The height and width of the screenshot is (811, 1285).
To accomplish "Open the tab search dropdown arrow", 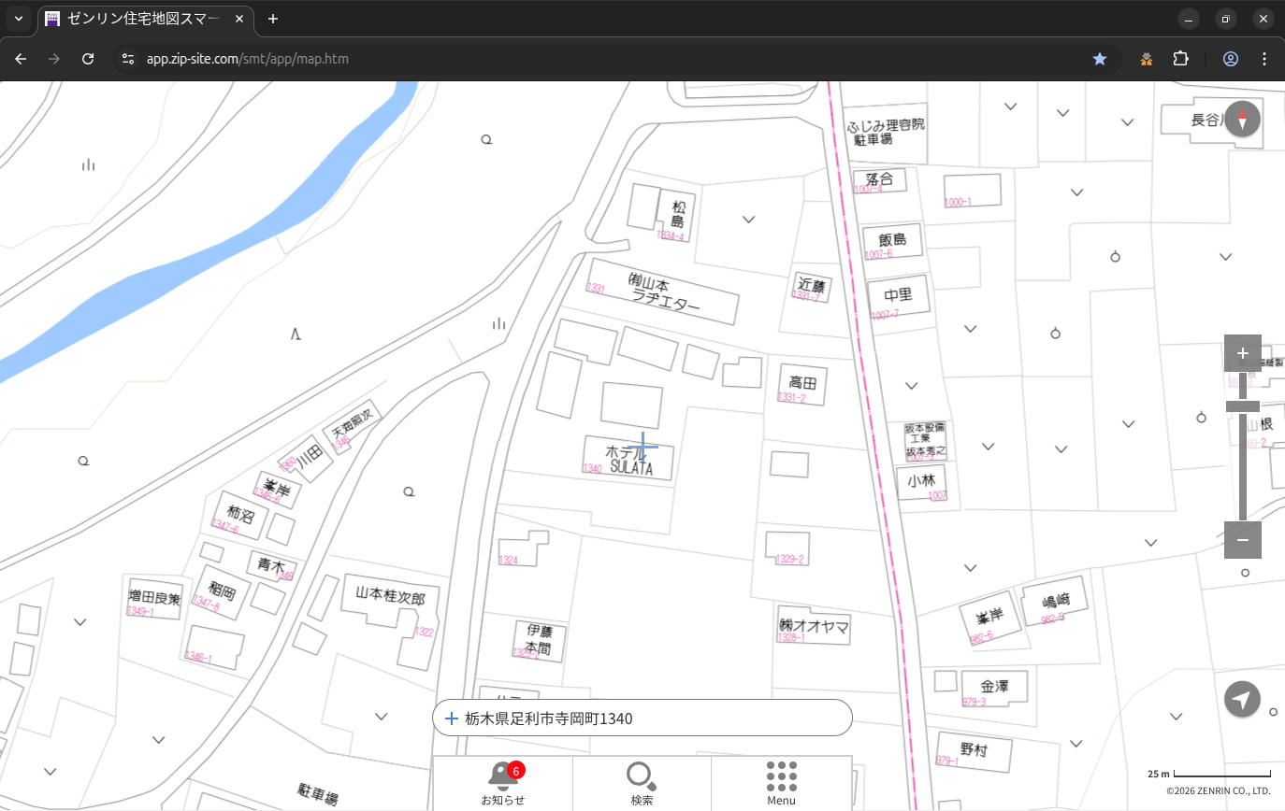I will point(18,19).
